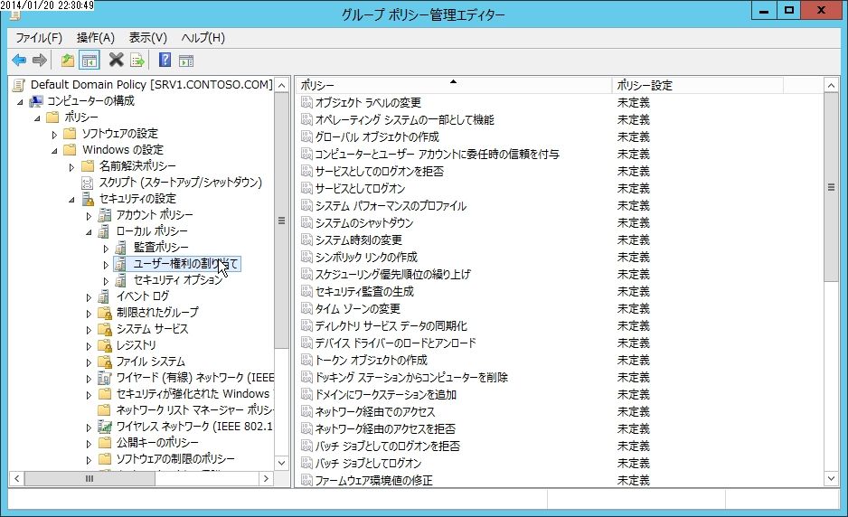Screen dimensions: 848x517
Task: Click the ワイヤレス ネットワーク icon
Action: 105,426
